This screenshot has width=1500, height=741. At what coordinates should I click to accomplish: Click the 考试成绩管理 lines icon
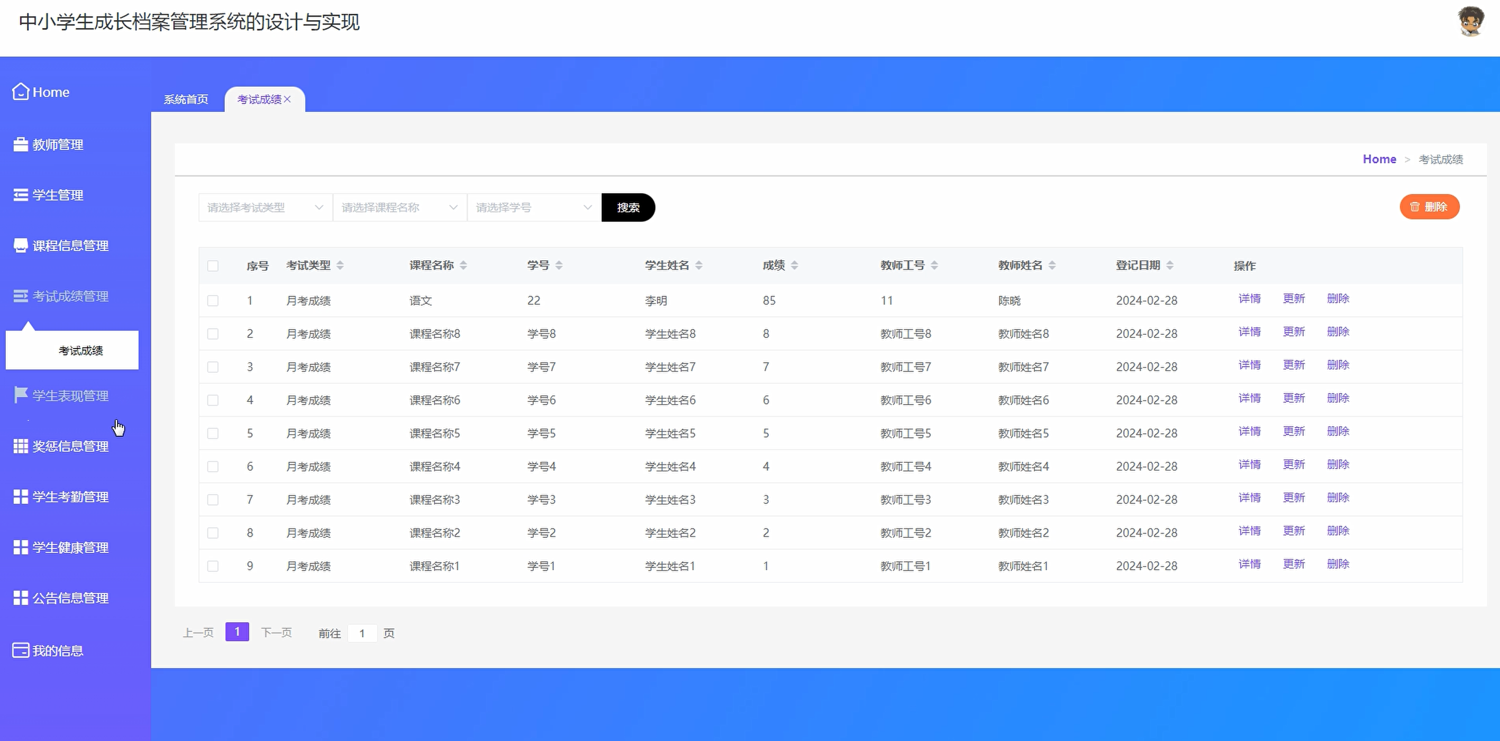(x=21, y=296)
